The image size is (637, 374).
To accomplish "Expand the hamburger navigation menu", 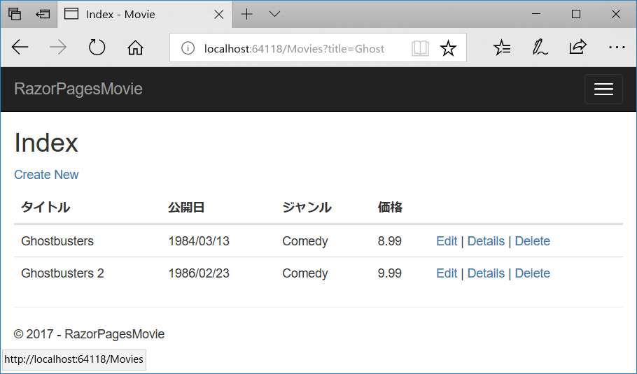I will 603,89.
